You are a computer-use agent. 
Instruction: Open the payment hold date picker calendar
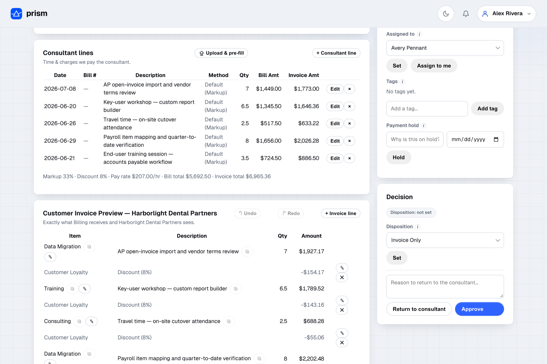[x=496, y=140]
